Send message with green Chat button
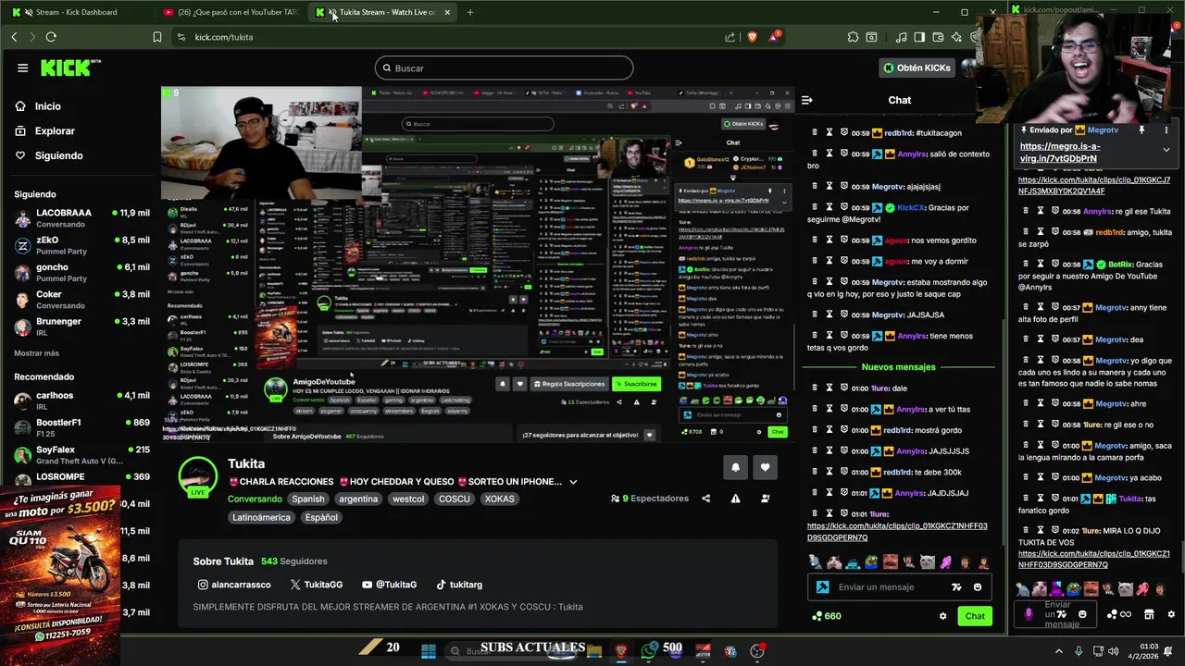This screenshot has width=1185, height=666. pos(975,616)
